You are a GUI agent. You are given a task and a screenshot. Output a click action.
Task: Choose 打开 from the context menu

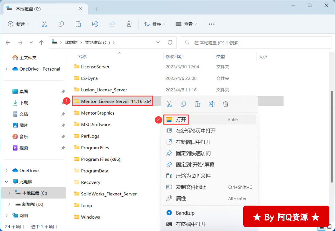[209, 120]
